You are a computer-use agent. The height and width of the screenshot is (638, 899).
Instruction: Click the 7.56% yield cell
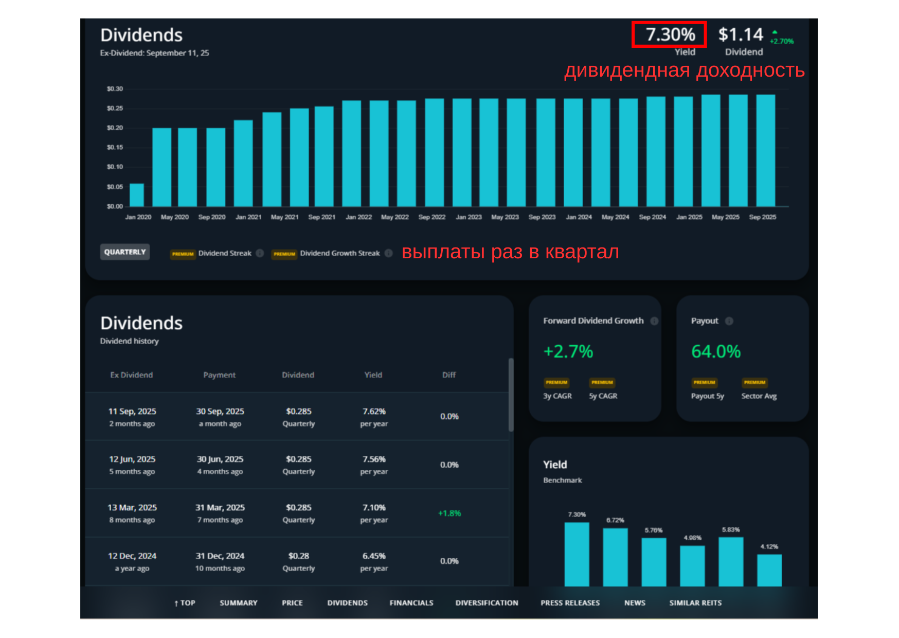click(374, 459)
